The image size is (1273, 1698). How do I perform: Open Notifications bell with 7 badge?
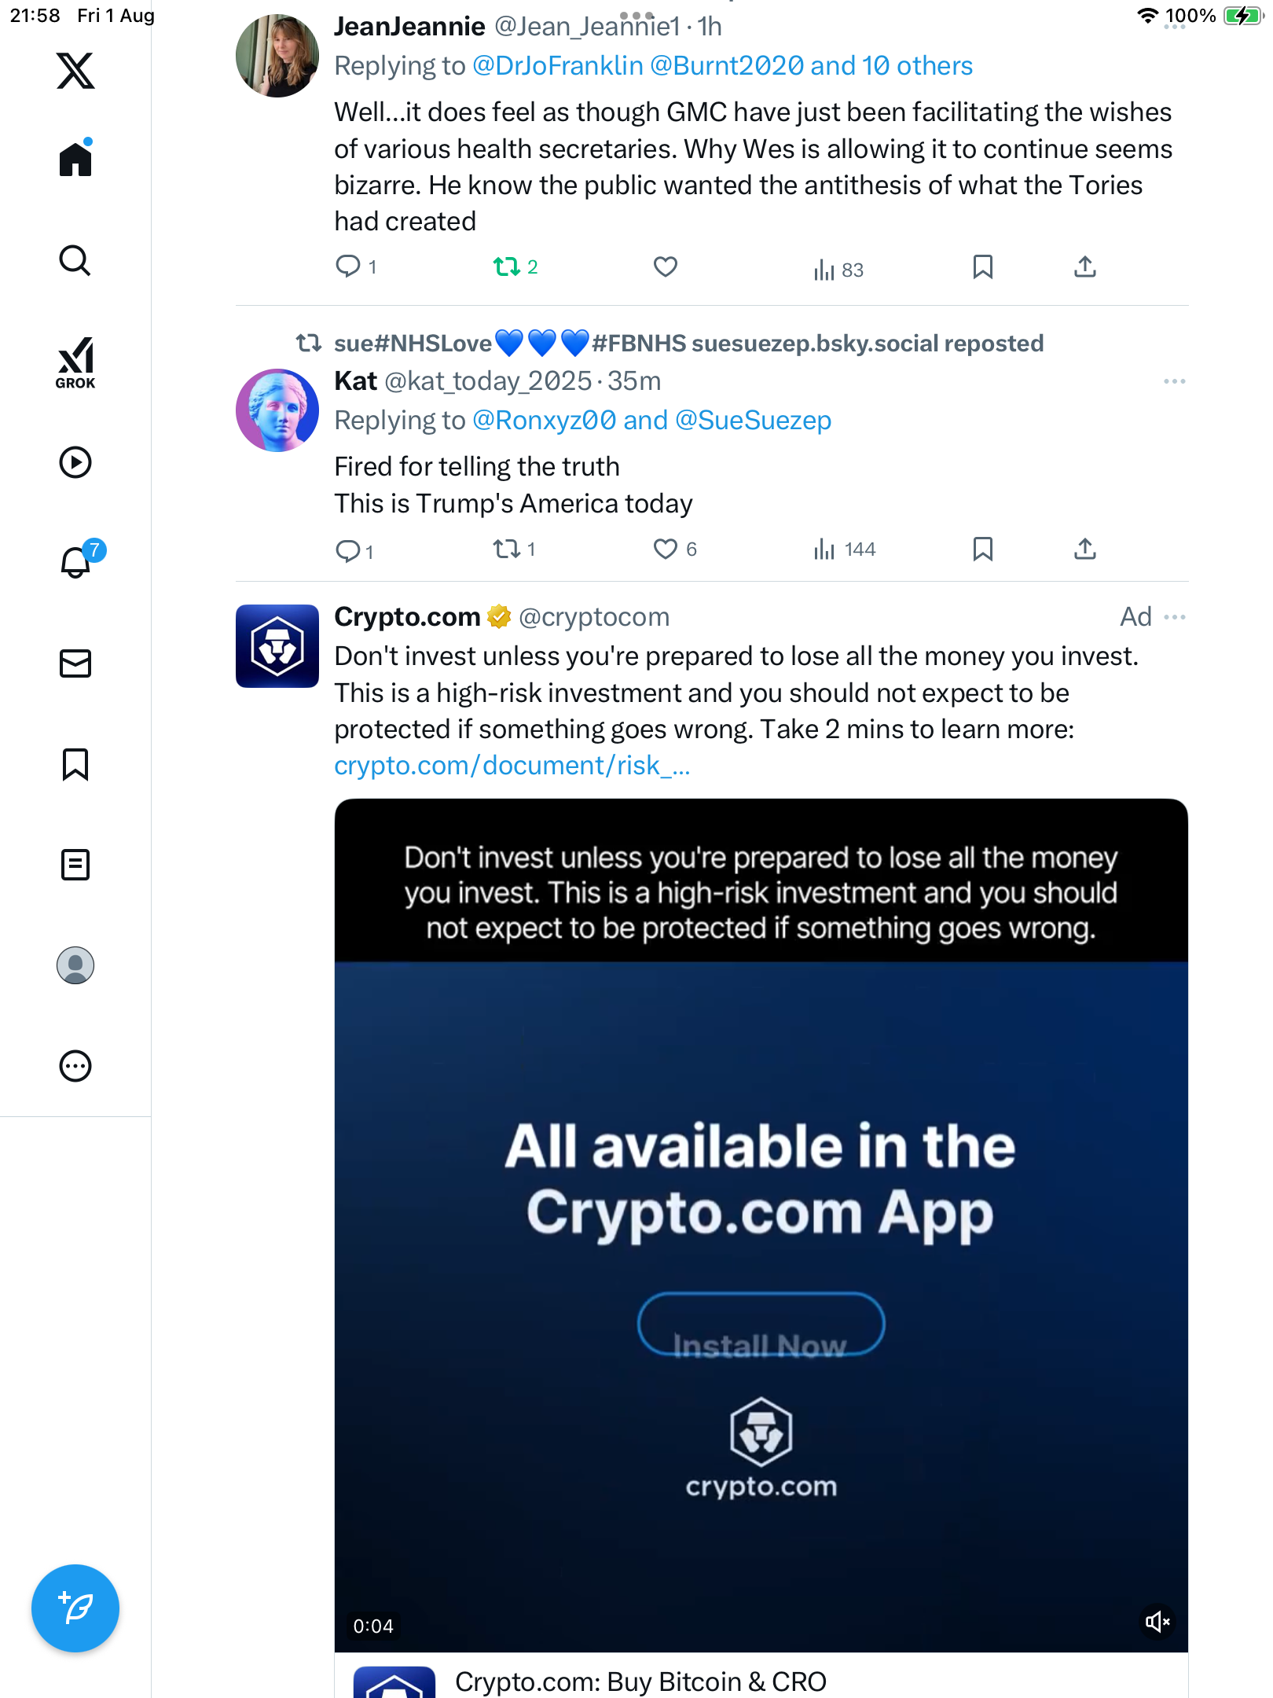(x=78, y=560)
